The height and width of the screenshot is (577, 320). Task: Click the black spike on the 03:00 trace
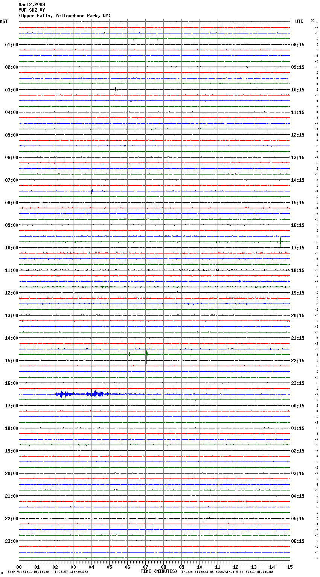coord(116,90)
